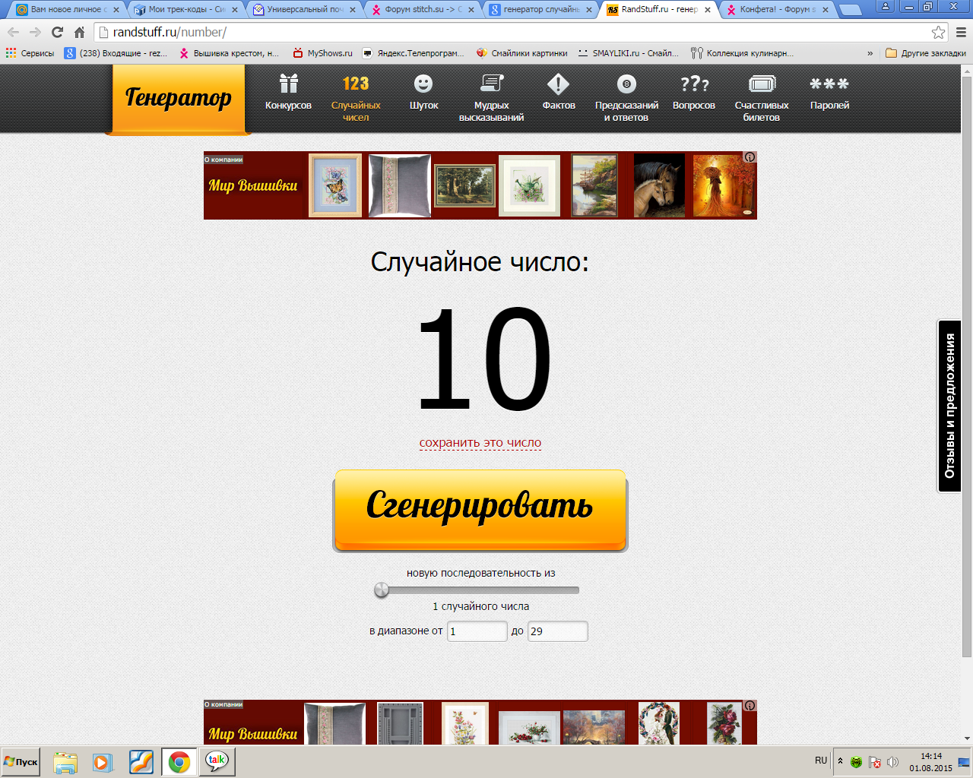Screen dimensions: 973x778
Task: Open the Счастливых билетов ticket icon
Action: coord(762,84)
